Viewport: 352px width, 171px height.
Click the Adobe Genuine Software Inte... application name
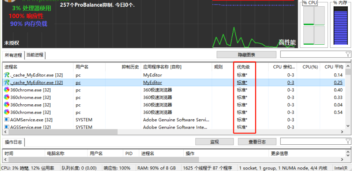[175, 127]
